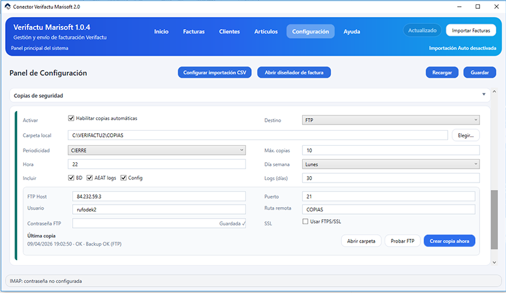This screenshot has width=506, height=293.
Task: Toggle the Config include checkbox
Action: pyautogui.click(x=123, y=178)
